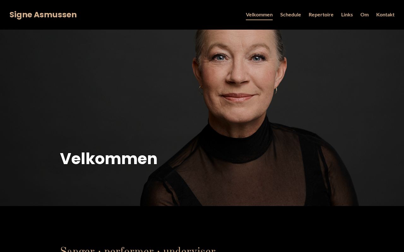Go to the Repertoire menu item

coord(321,14)
